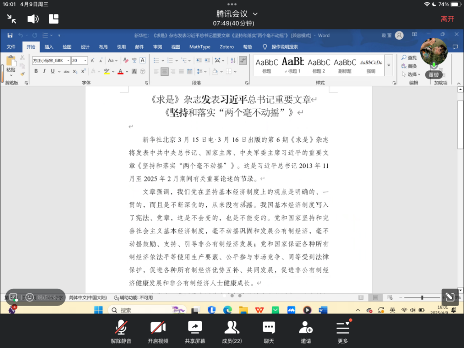Open the font name dropdown 方正小标宋_GBK
Viewport: 464px width, 348px height.
coord(69,60)
